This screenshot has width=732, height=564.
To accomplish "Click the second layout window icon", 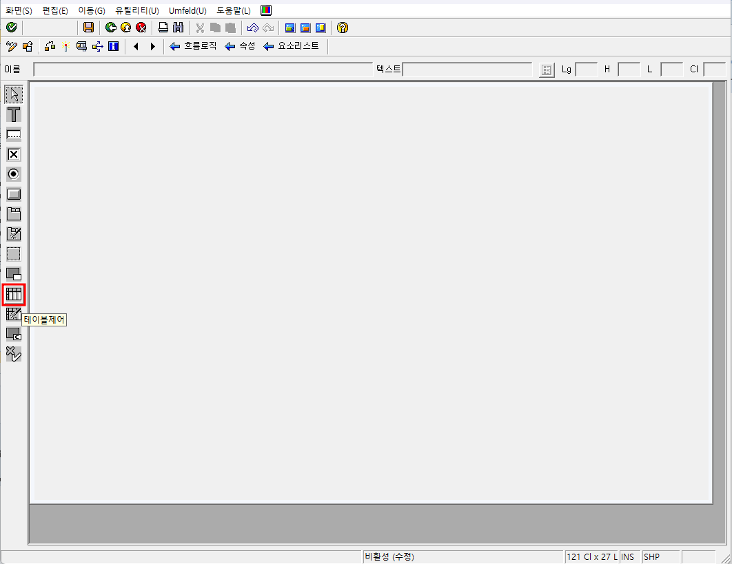I will [305, 28].
